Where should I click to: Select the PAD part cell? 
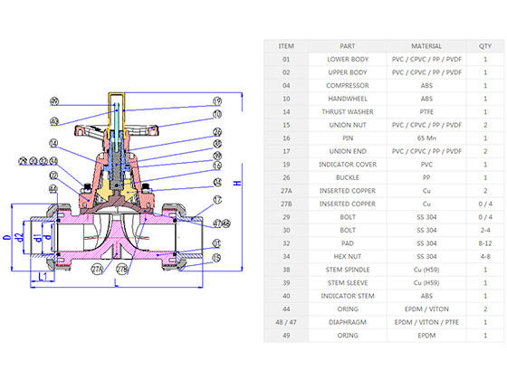click(348, 243)
